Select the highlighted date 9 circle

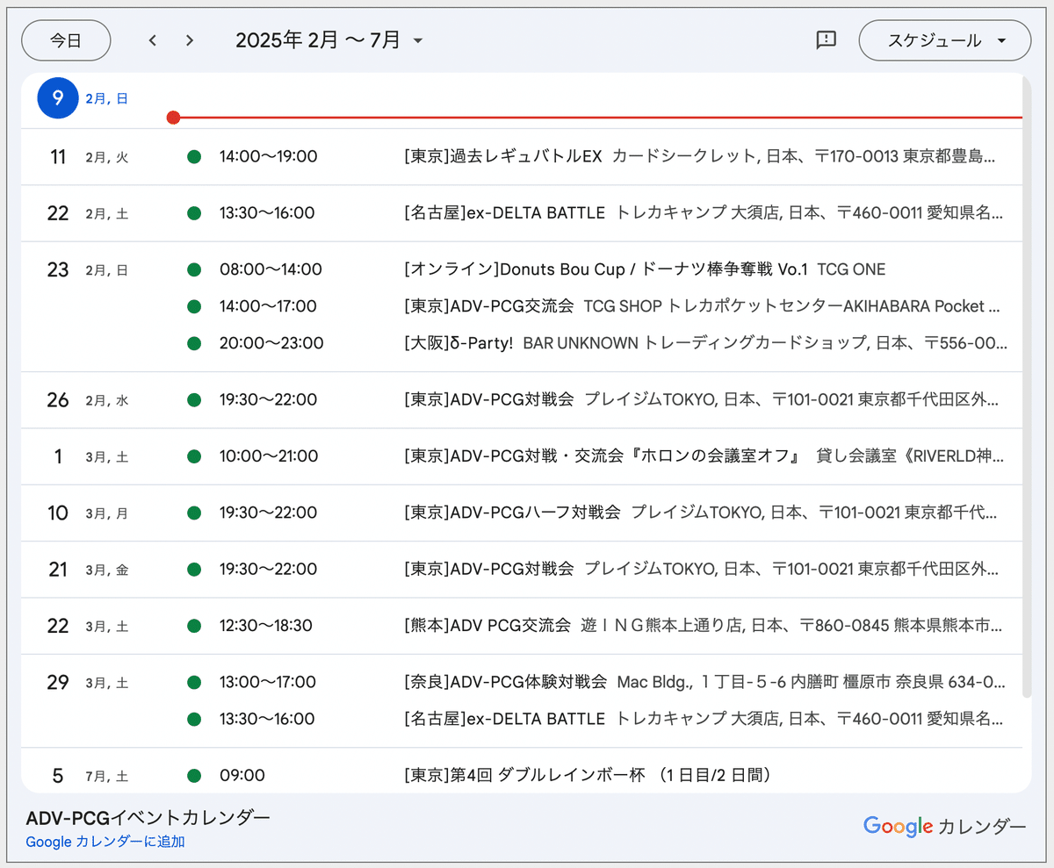pyautogui.click(x=58, y=97)
